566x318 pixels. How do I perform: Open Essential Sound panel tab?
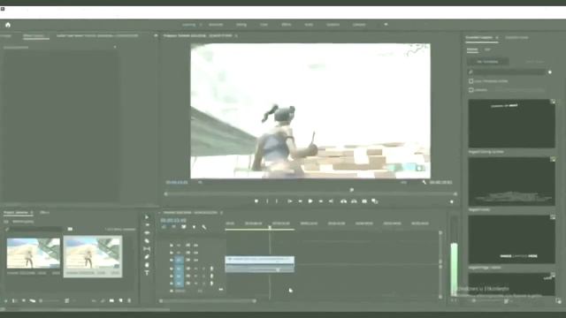coord(516,37)
